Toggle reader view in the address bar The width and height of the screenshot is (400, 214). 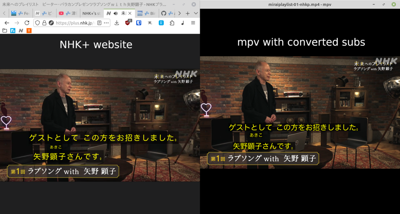99,23
